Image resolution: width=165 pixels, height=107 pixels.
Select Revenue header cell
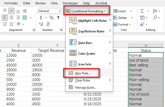19,50
